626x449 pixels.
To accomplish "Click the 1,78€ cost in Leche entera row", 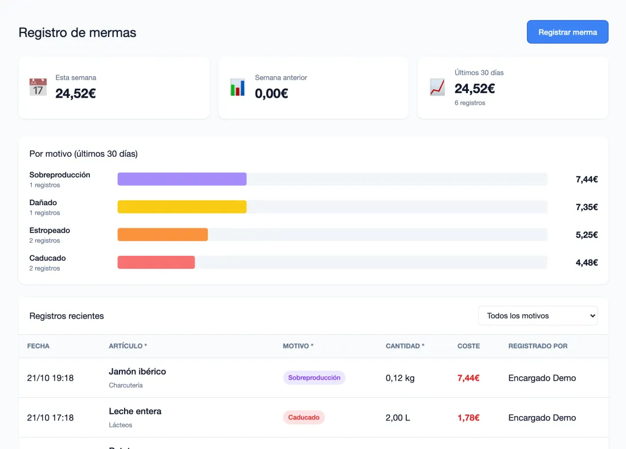I will 468,418.
